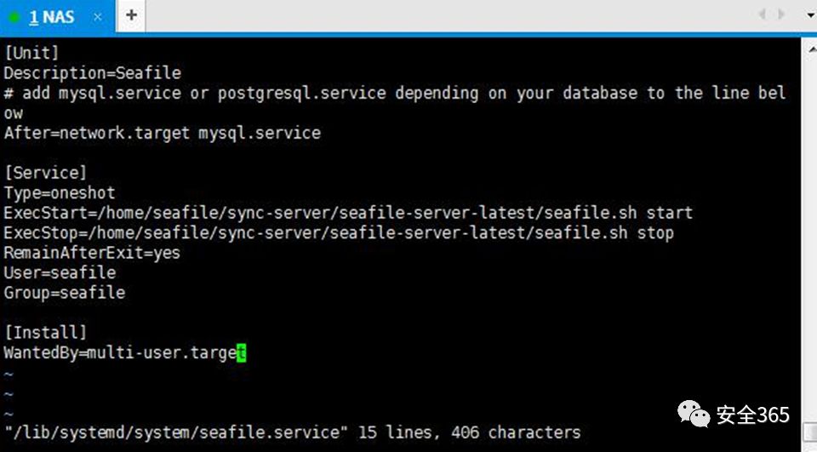Click the RemainAfterExit=yes line

[92, 253]
